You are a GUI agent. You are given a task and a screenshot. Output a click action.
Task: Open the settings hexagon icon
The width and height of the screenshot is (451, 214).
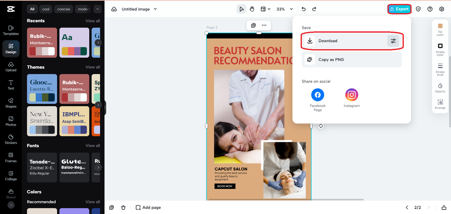(x=442, y=9)
